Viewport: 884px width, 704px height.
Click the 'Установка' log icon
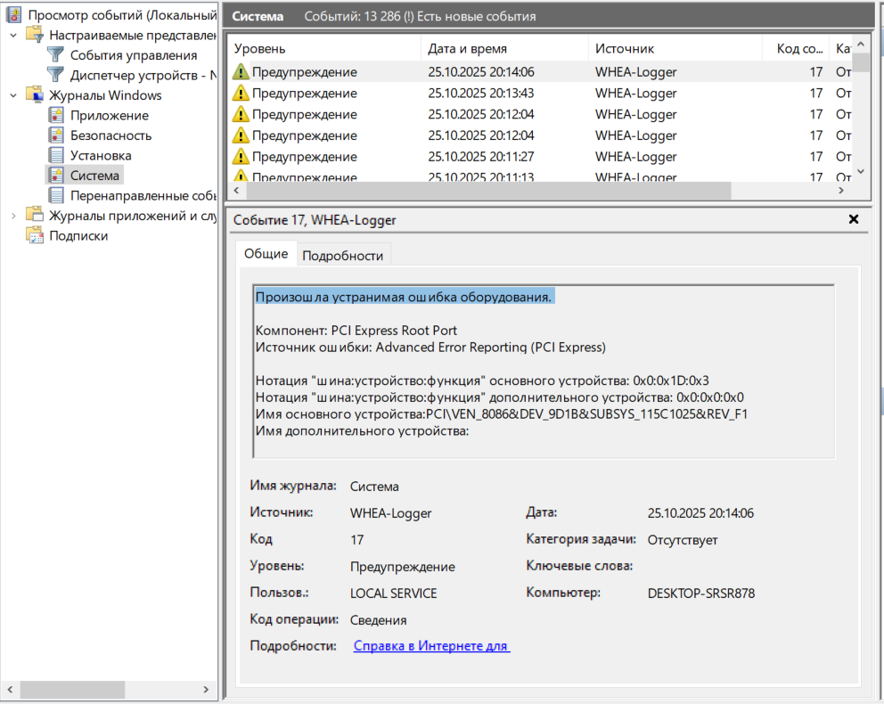pyautogui.click(x=56, y=155)
